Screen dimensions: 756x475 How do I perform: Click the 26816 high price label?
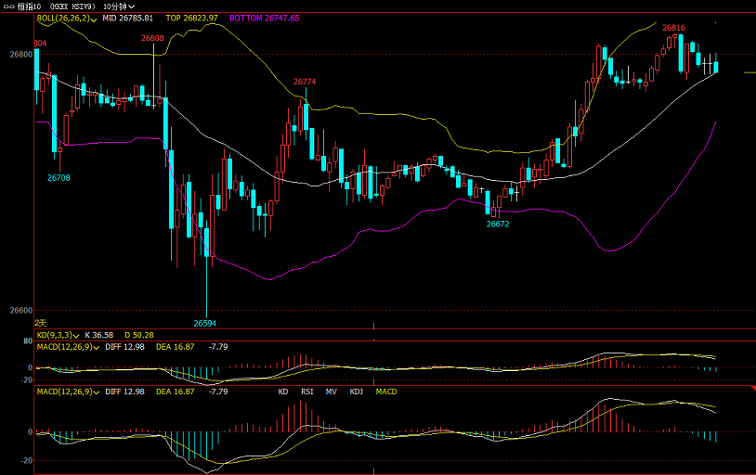673,28
